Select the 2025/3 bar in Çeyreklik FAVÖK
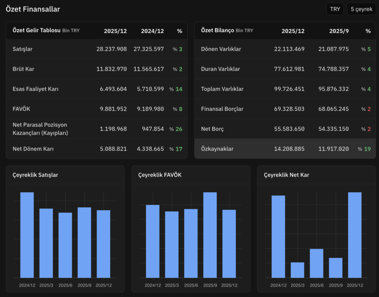This screenshot has height=297, width=379. click(172, 244)
